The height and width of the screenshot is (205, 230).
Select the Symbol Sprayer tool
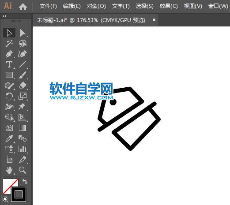tap(9, 149)
